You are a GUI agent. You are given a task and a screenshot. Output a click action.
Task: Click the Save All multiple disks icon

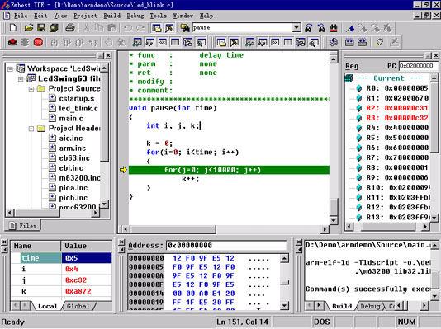[x=54, y=27]
